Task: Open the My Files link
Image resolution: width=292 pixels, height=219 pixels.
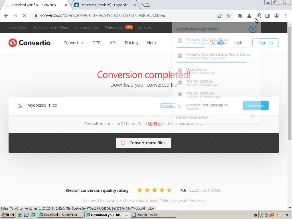Action: click(x=154, y=124)
